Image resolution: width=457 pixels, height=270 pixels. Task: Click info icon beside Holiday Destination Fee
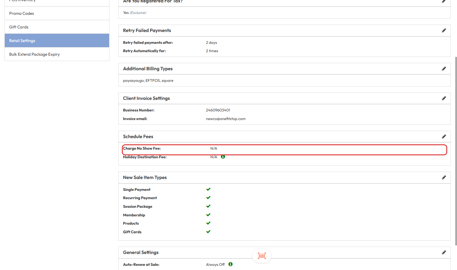point(223,157)
